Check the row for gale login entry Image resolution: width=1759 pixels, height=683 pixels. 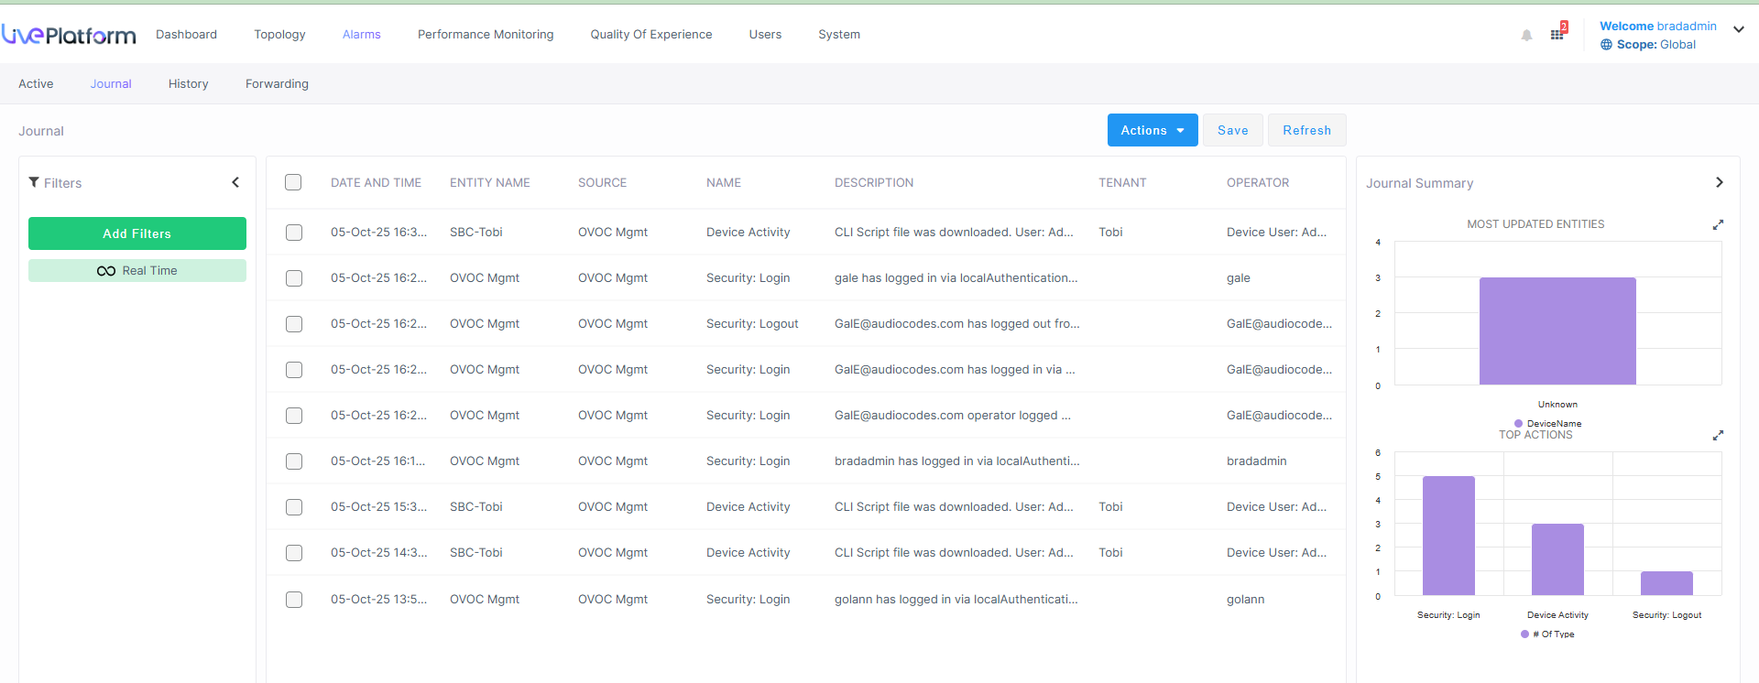[x=294, y=278]
